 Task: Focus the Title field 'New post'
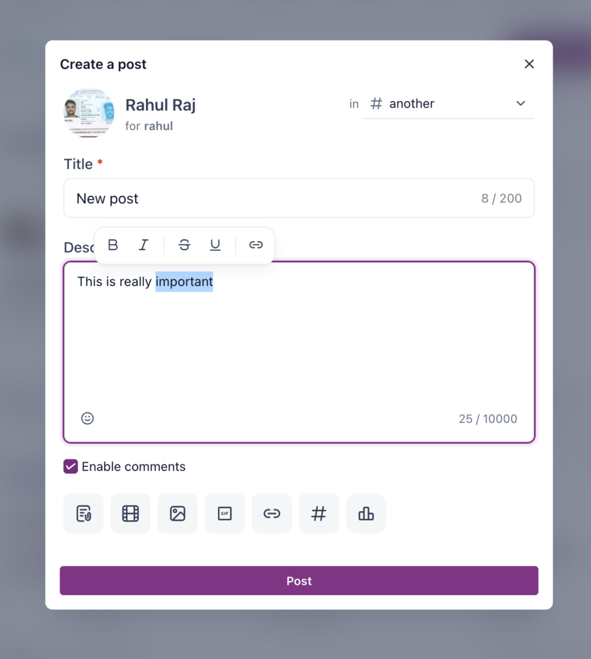[x=299, y=198]
